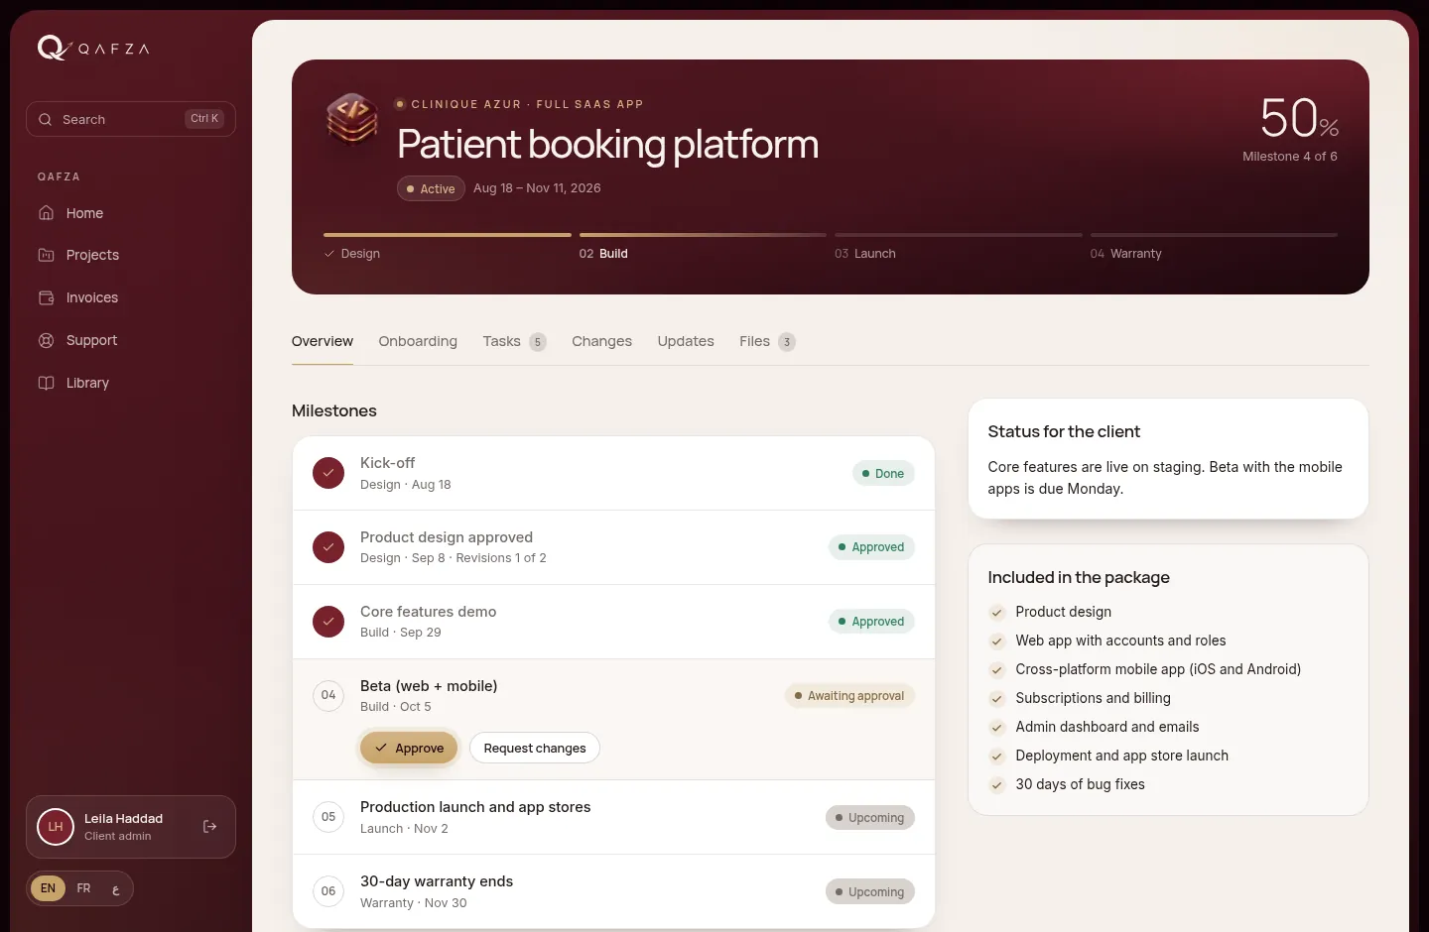This screenshot has width=1429, height=932.
Task: Click Core features demo check circle
Action: tap(328, 622)
